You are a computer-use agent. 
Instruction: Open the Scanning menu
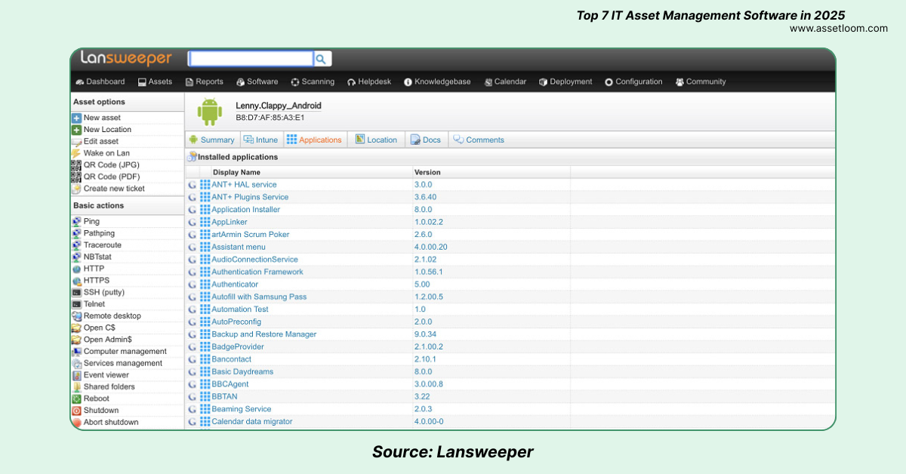(313, 82)
